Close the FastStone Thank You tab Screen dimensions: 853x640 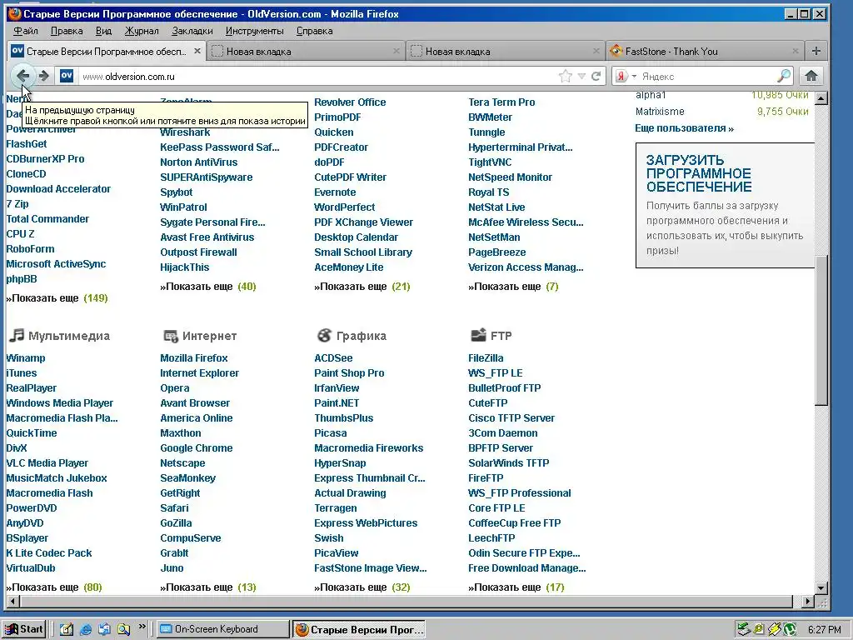[x=796, y=51]
